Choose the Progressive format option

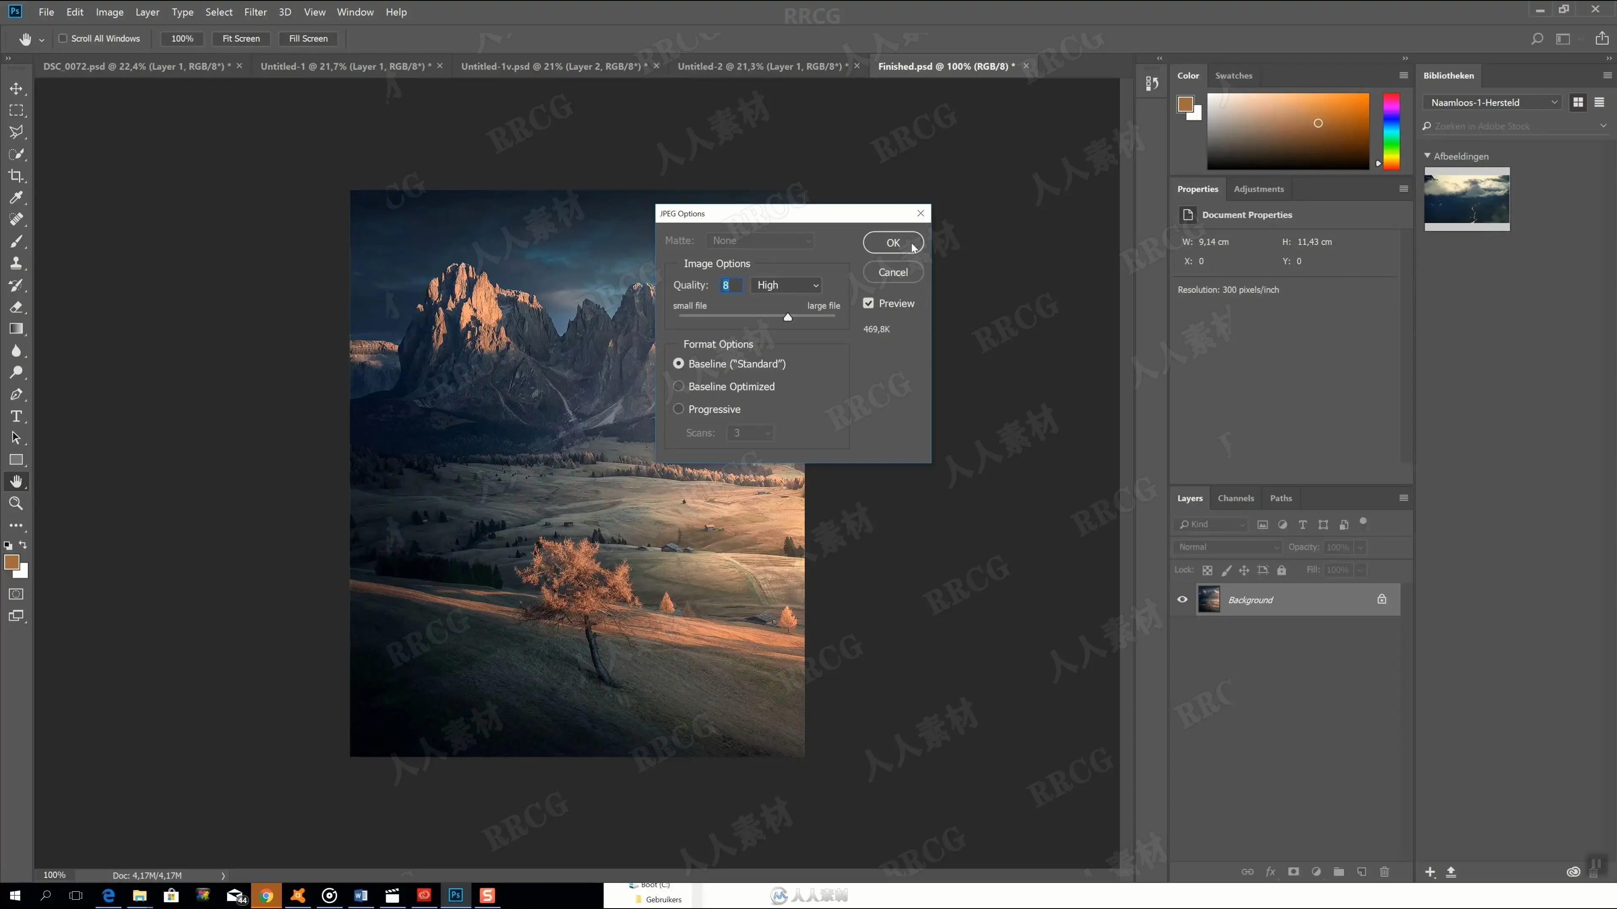[679, 409]
